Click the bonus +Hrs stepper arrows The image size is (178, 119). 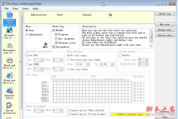point(42,110)
